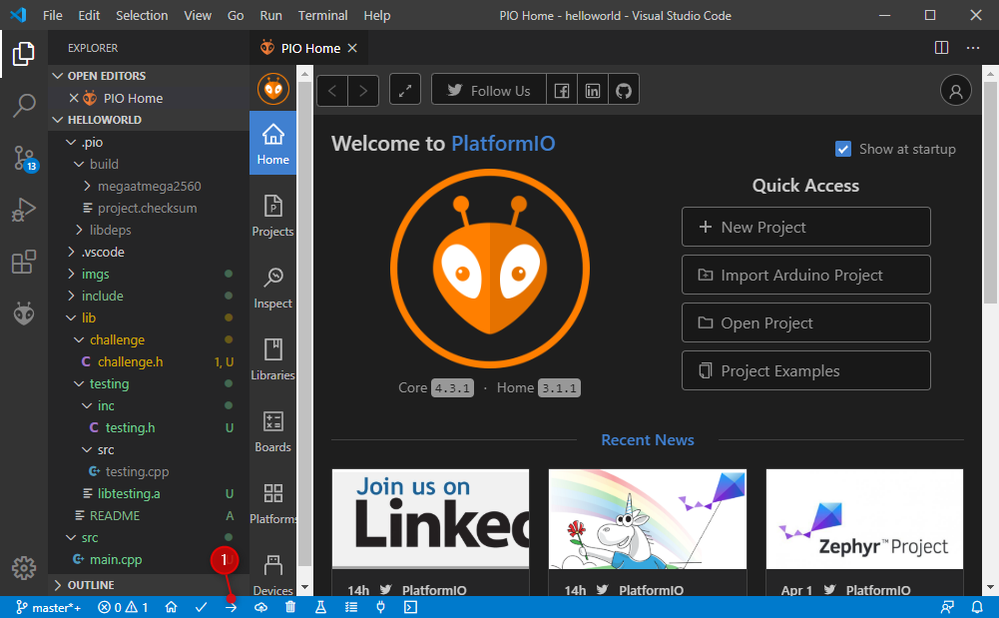Click master branch in status bar
999x618 pixels.
point(49,607)
